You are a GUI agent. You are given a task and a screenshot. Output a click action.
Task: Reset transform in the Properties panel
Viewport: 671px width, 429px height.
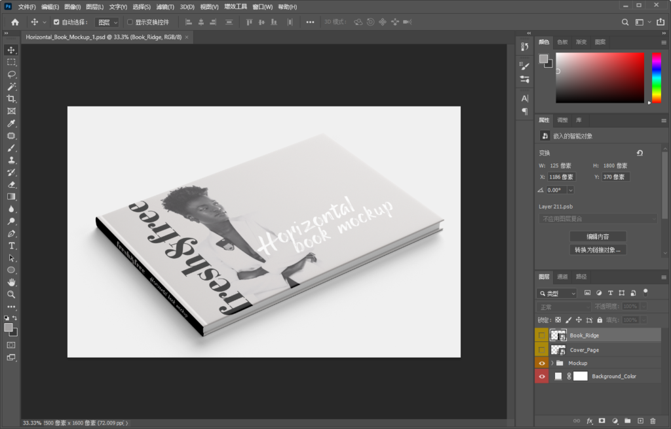[x=640, y=153]
